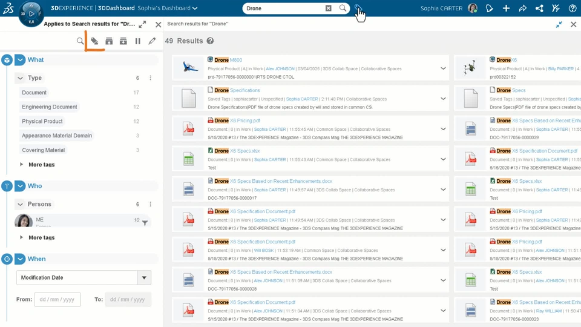Open Drone X6 physical product link
This screenshot has height=327, width=581.
507,60
